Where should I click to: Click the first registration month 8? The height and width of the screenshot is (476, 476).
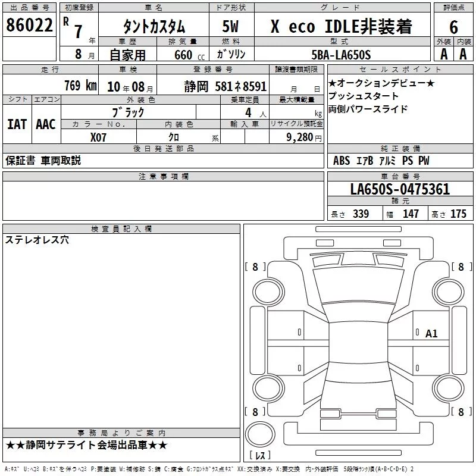point(79,54)
